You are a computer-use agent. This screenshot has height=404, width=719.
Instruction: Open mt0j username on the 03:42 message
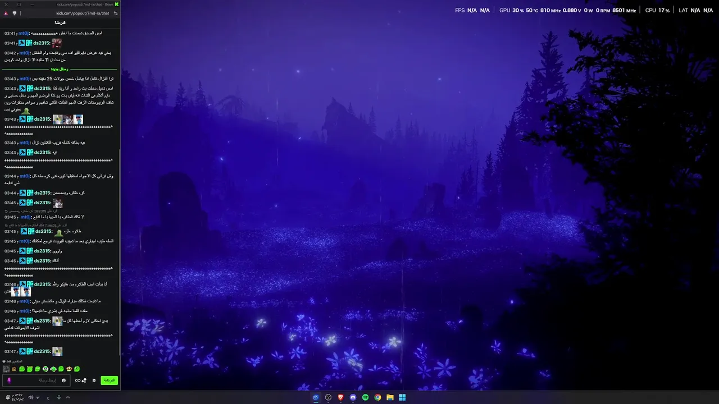pos(25,53)
